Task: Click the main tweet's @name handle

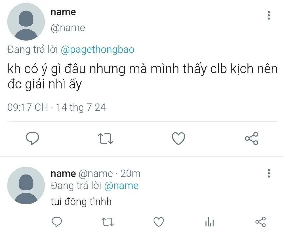Action: point(68,28)
